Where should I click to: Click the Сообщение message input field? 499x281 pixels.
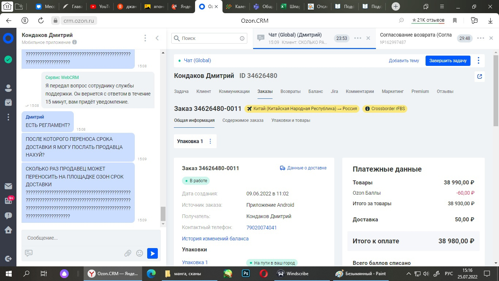pos(91,238)
